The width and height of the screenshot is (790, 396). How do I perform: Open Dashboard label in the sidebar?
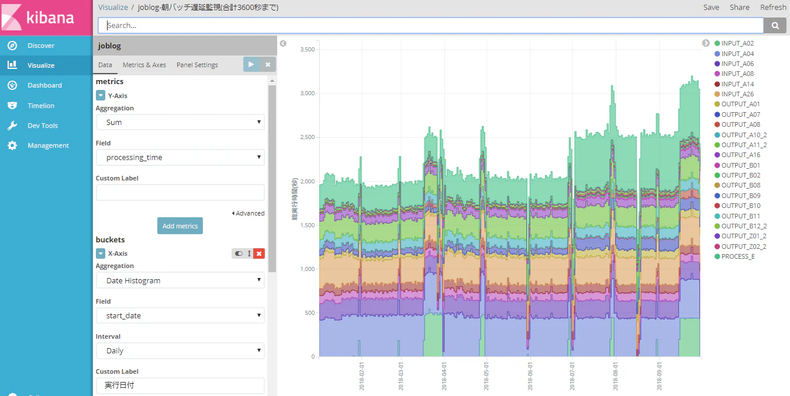(44, 85)
